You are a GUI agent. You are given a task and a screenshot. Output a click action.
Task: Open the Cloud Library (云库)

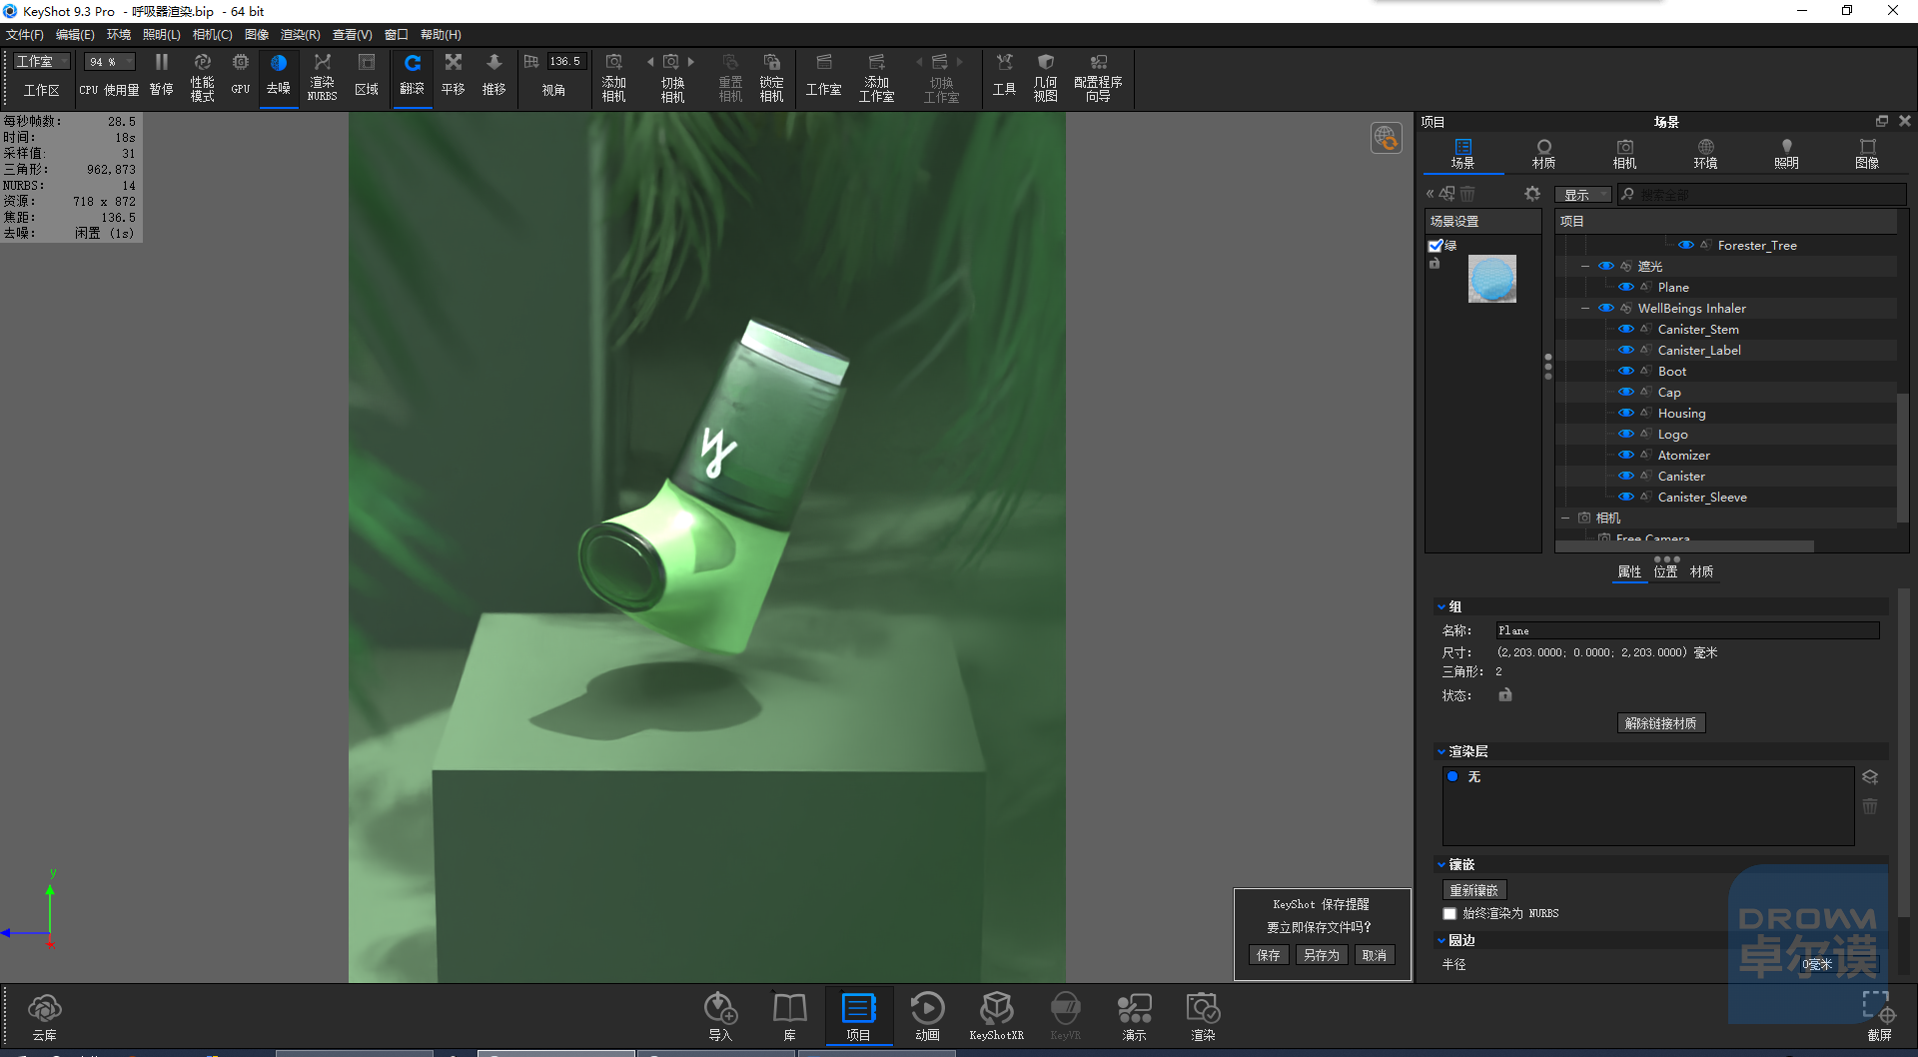pos(45,1017)
